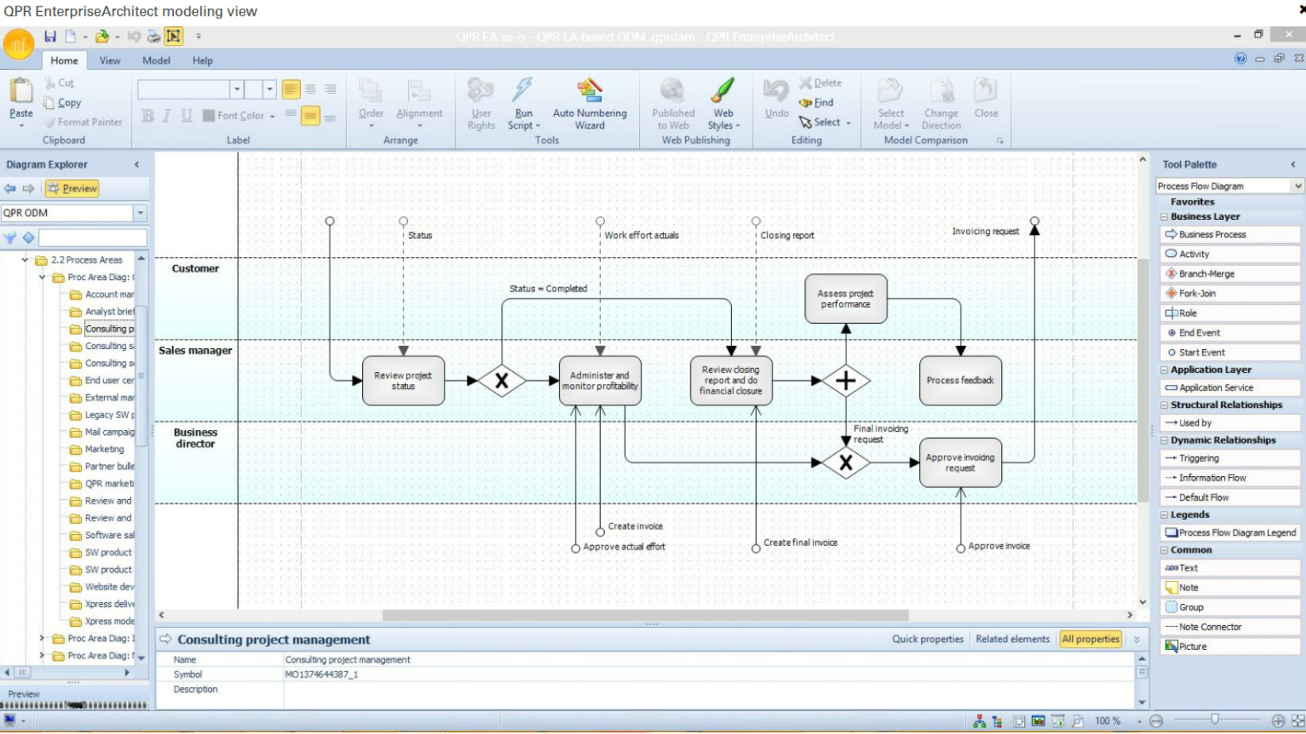Show Related elements tab
Screen dimensions: 1306x734
[1012, 639]
